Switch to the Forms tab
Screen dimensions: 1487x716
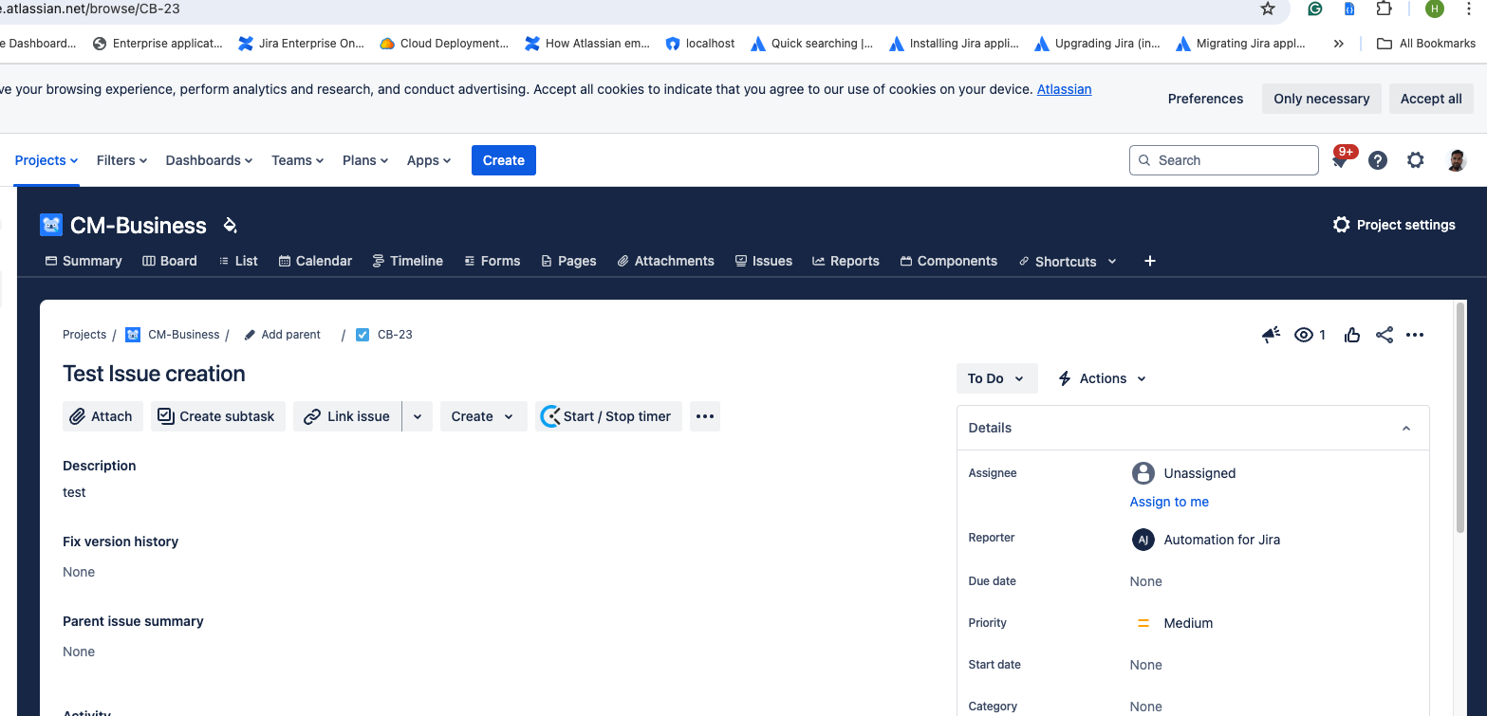coord(492,261)
